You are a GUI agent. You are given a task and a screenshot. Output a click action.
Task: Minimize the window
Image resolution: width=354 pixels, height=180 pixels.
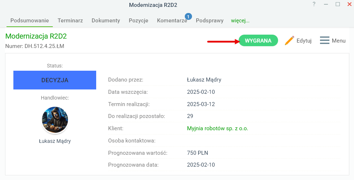pos(326,4)
